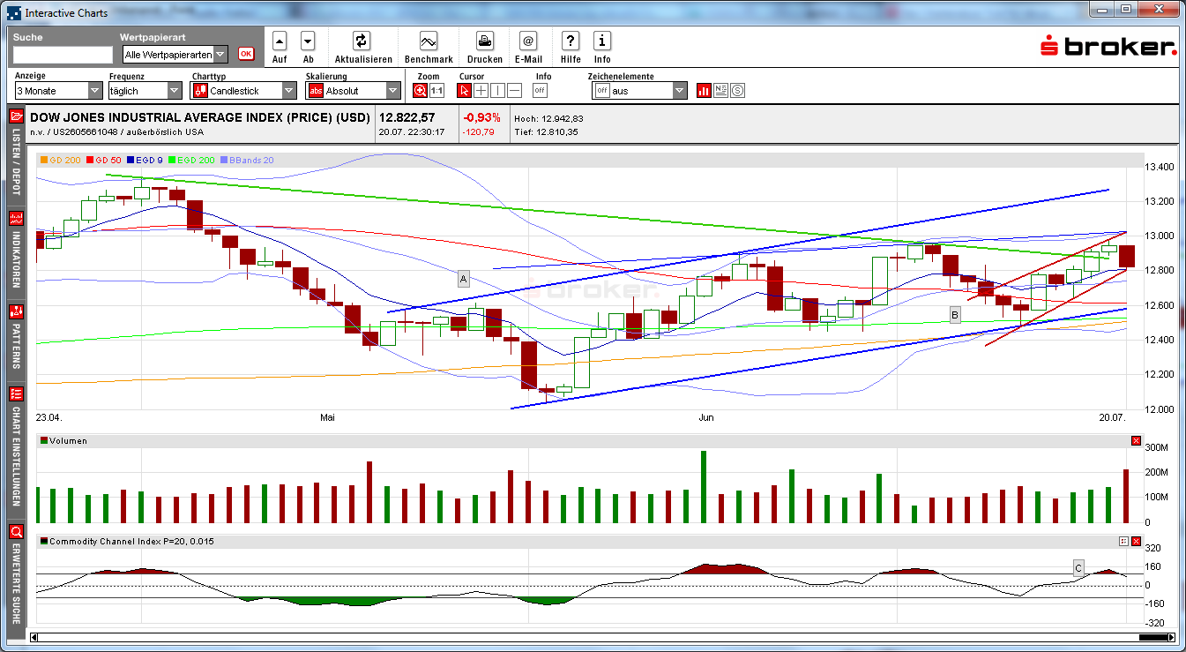Close the Commodity Channel Index panel

click(x=1136, y=541)
